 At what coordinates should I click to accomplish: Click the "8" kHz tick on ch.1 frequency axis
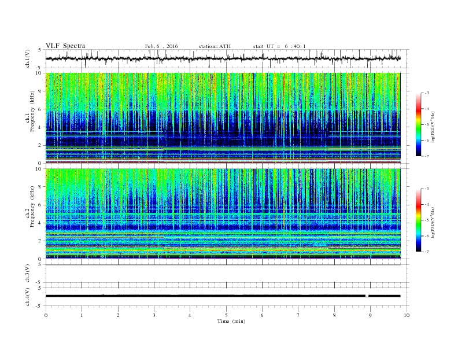point(40,91)
